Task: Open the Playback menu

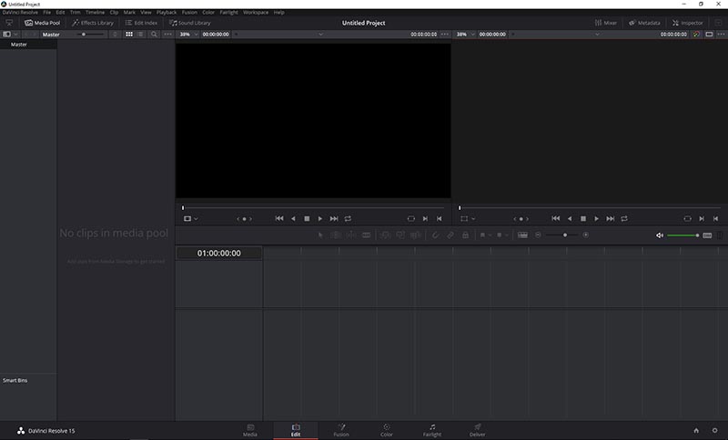Action: [x=167, y=13]
